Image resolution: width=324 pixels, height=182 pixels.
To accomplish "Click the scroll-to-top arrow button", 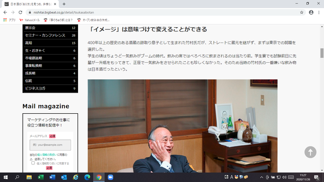I will click(x=310, y=152).
